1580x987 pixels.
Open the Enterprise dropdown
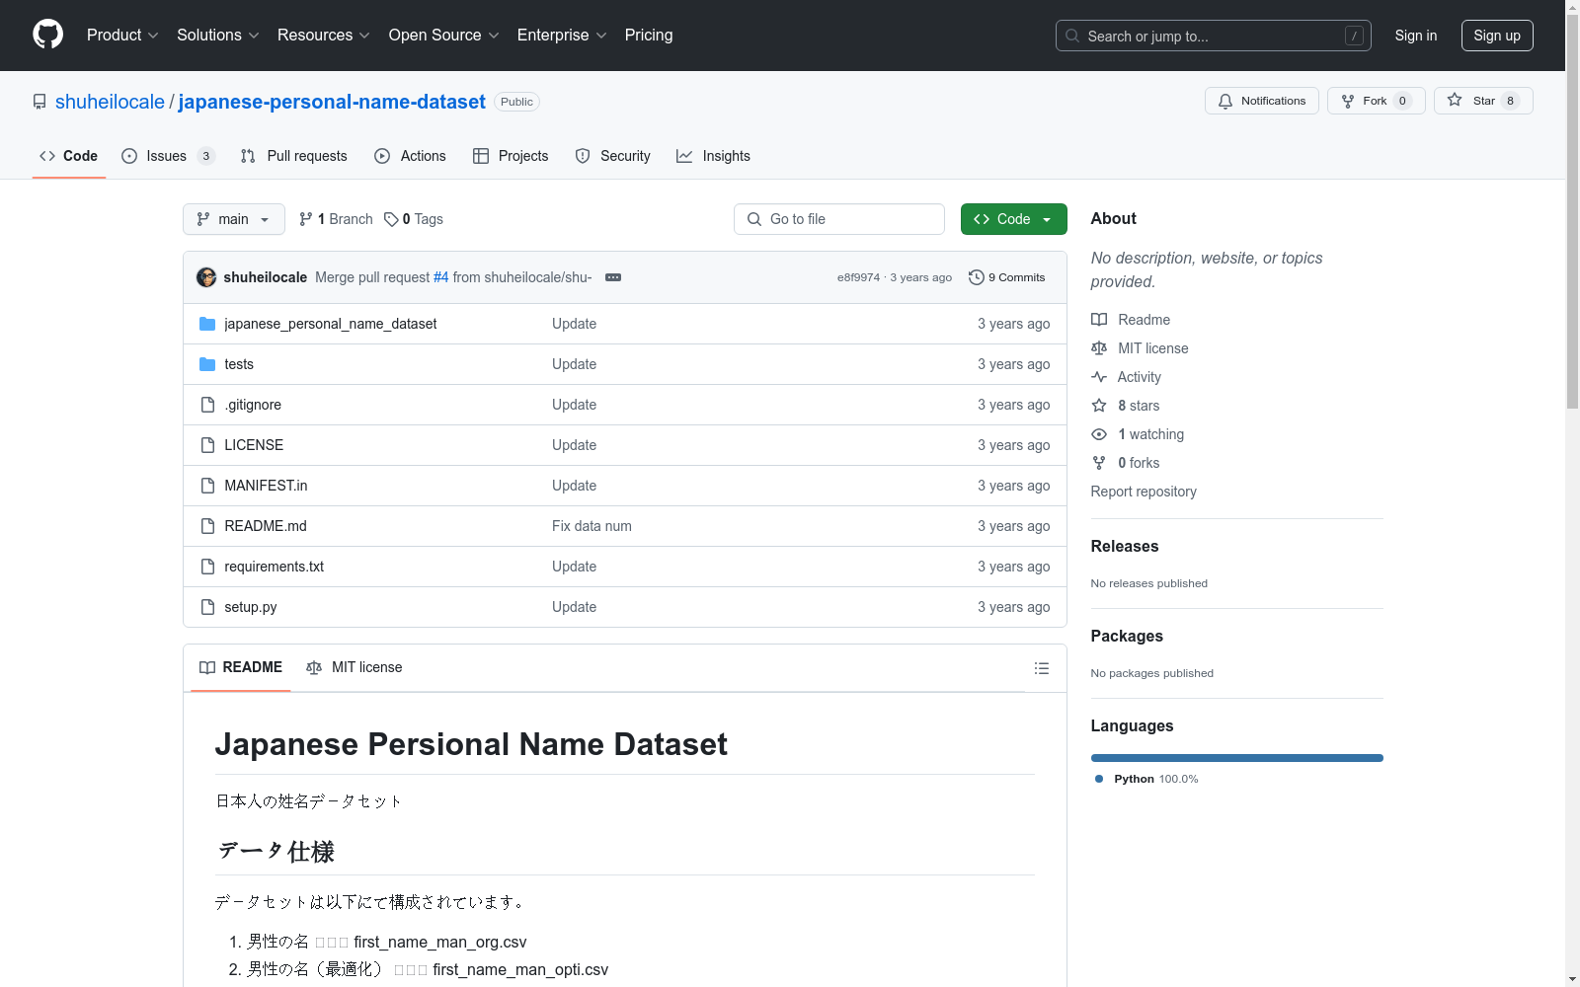point(562,35)
